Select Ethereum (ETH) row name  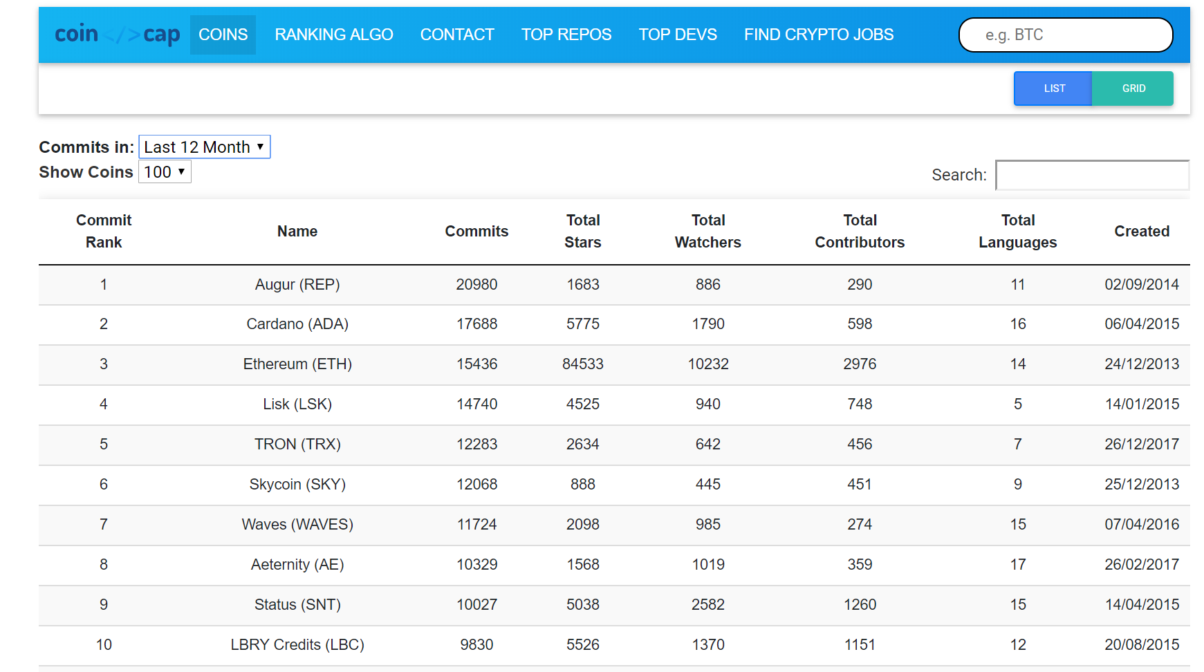click(x=297, y=364)
